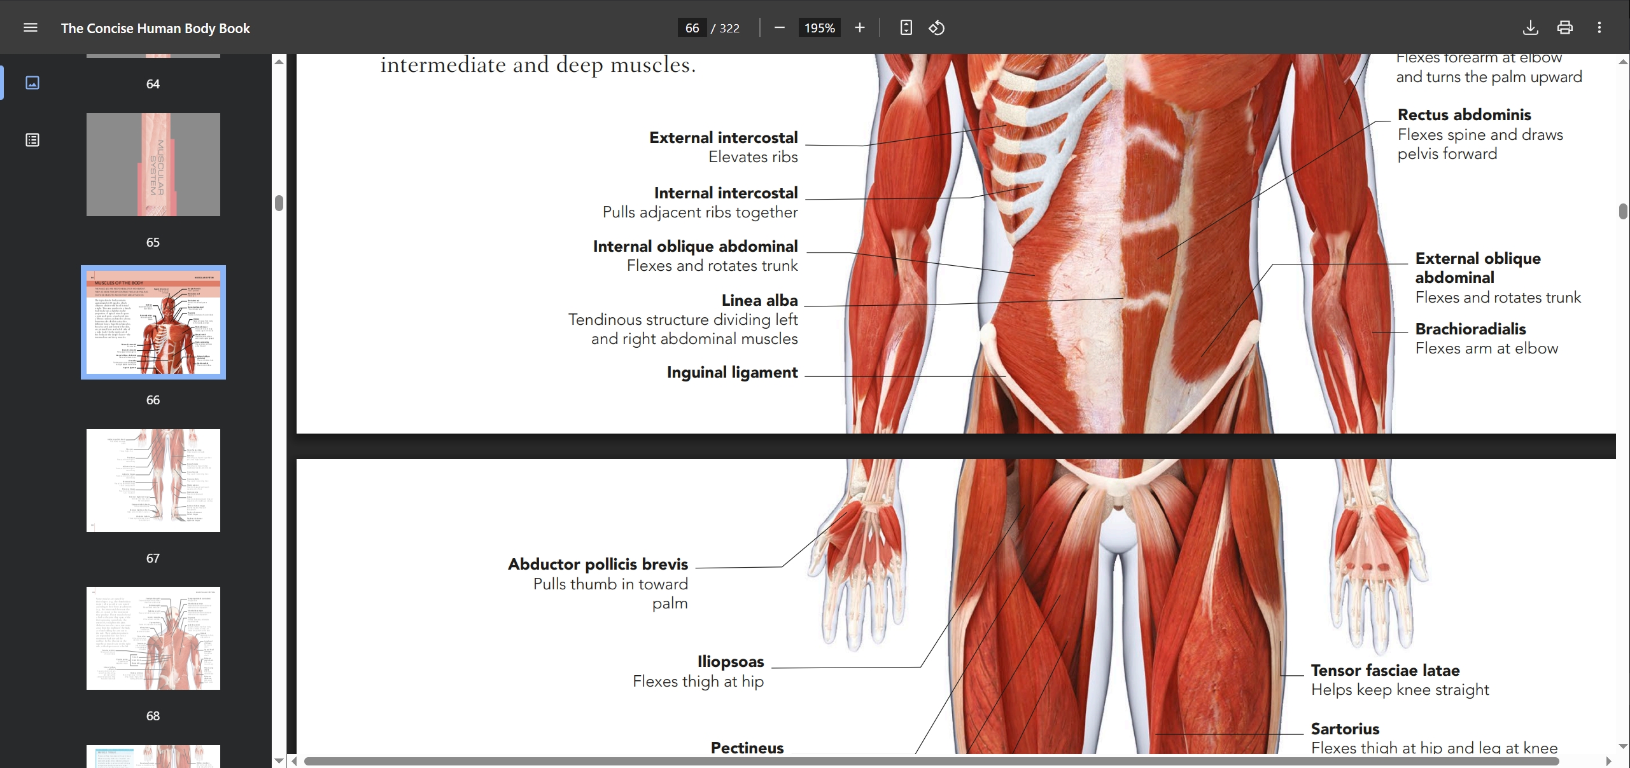The width and height of the screenshot is (1630, 768).
Task: Click the 'Inguinal ligament' label
Action: point(732,373)
